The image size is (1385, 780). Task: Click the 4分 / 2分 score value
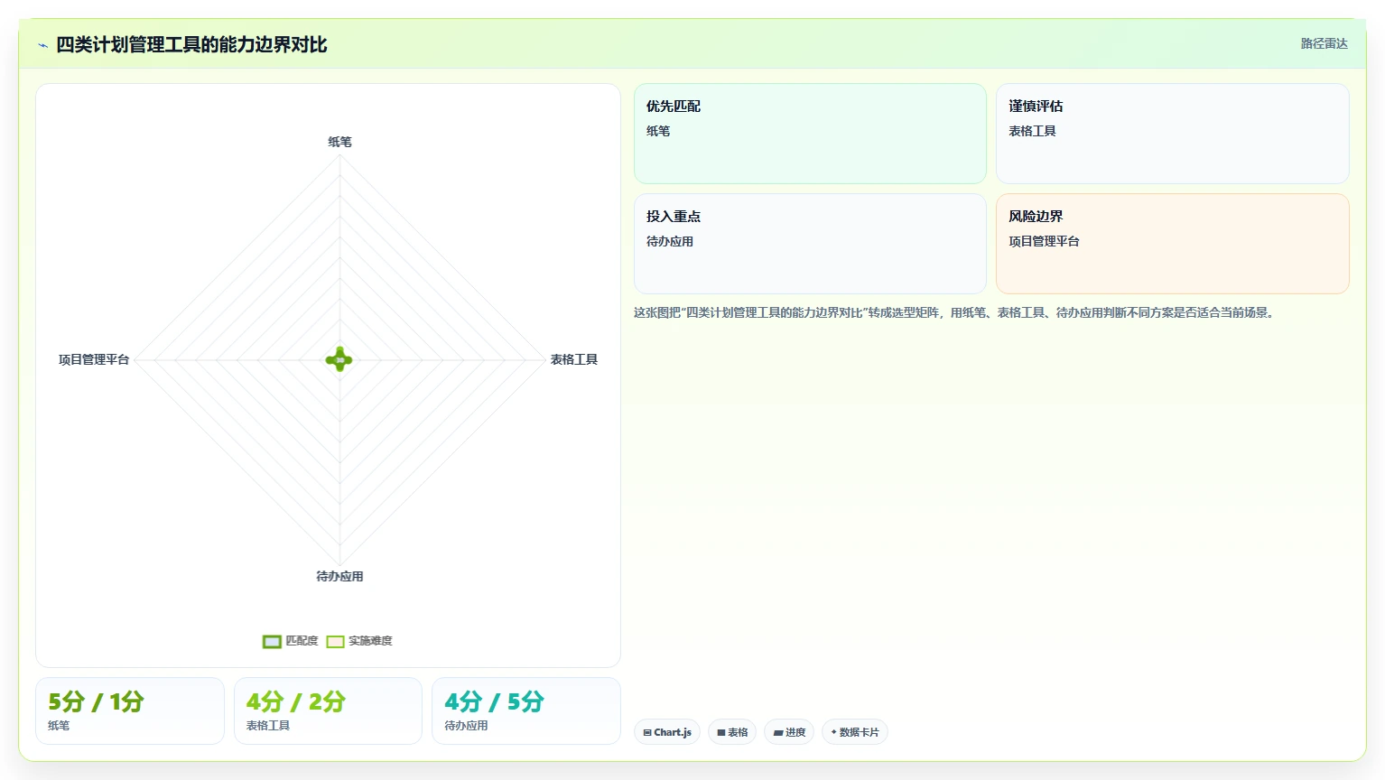[x=296, y=701]
